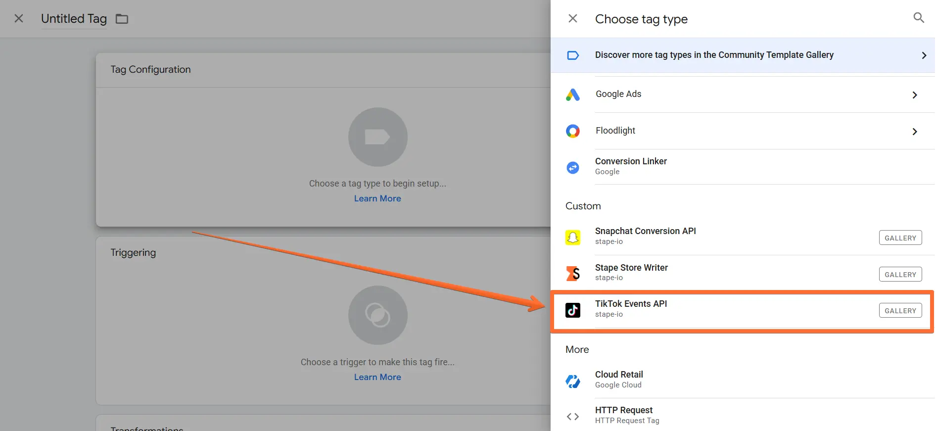This screenshot has height=431, width=936.
Task: Select Google Ads tag type
Action: coord(743,95)
